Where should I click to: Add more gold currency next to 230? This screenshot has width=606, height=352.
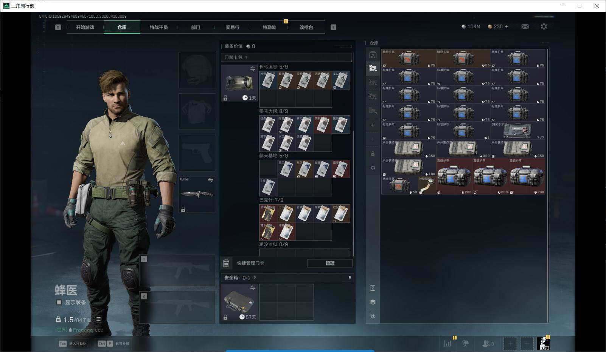tap(507, 26)
